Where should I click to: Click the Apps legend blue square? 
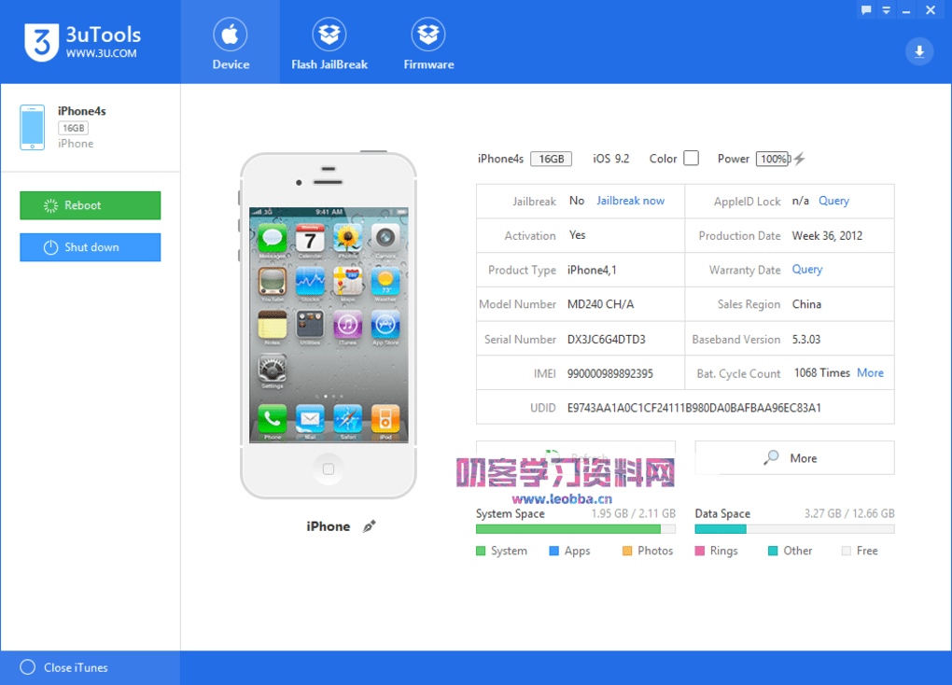click(x=553, y=551)
